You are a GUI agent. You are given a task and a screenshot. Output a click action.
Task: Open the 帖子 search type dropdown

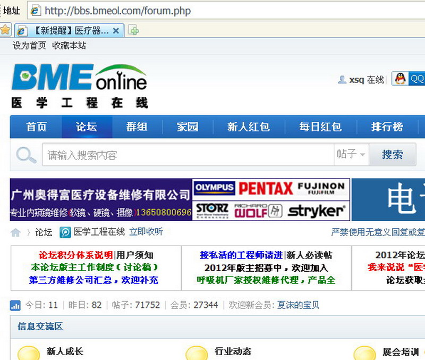351,155
